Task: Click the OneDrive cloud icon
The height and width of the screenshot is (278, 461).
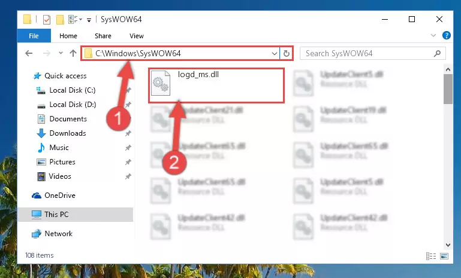Action: tap(37, 195)
